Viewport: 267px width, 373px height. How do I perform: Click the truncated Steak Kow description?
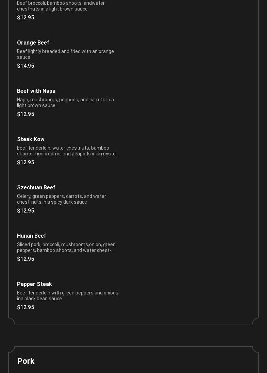point(68,151)
